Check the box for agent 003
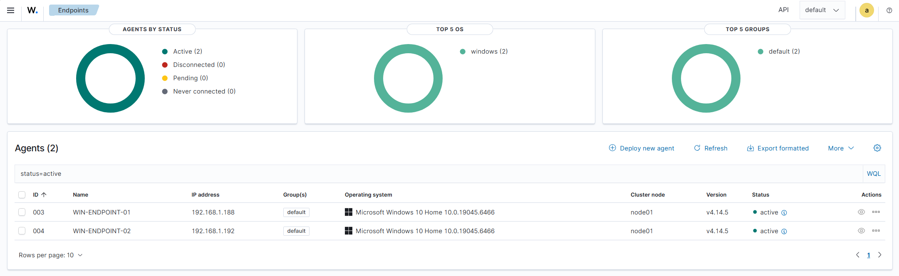 pos(22,212)
